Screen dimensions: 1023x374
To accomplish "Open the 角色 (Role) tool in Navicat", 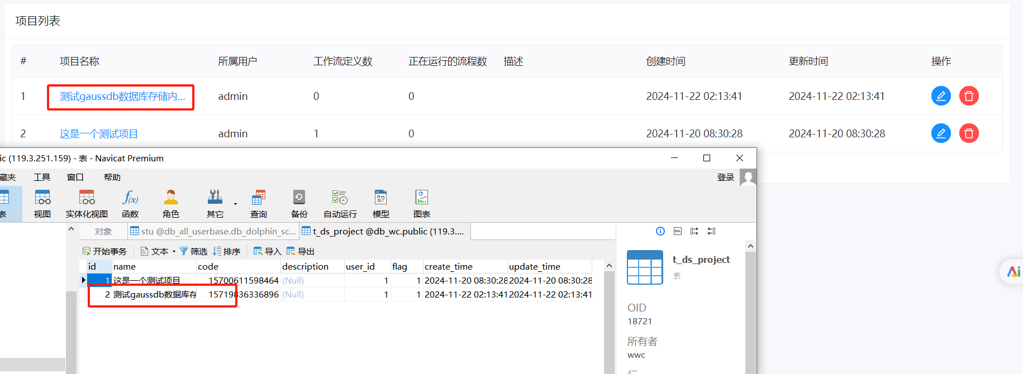I will [171, 204].
